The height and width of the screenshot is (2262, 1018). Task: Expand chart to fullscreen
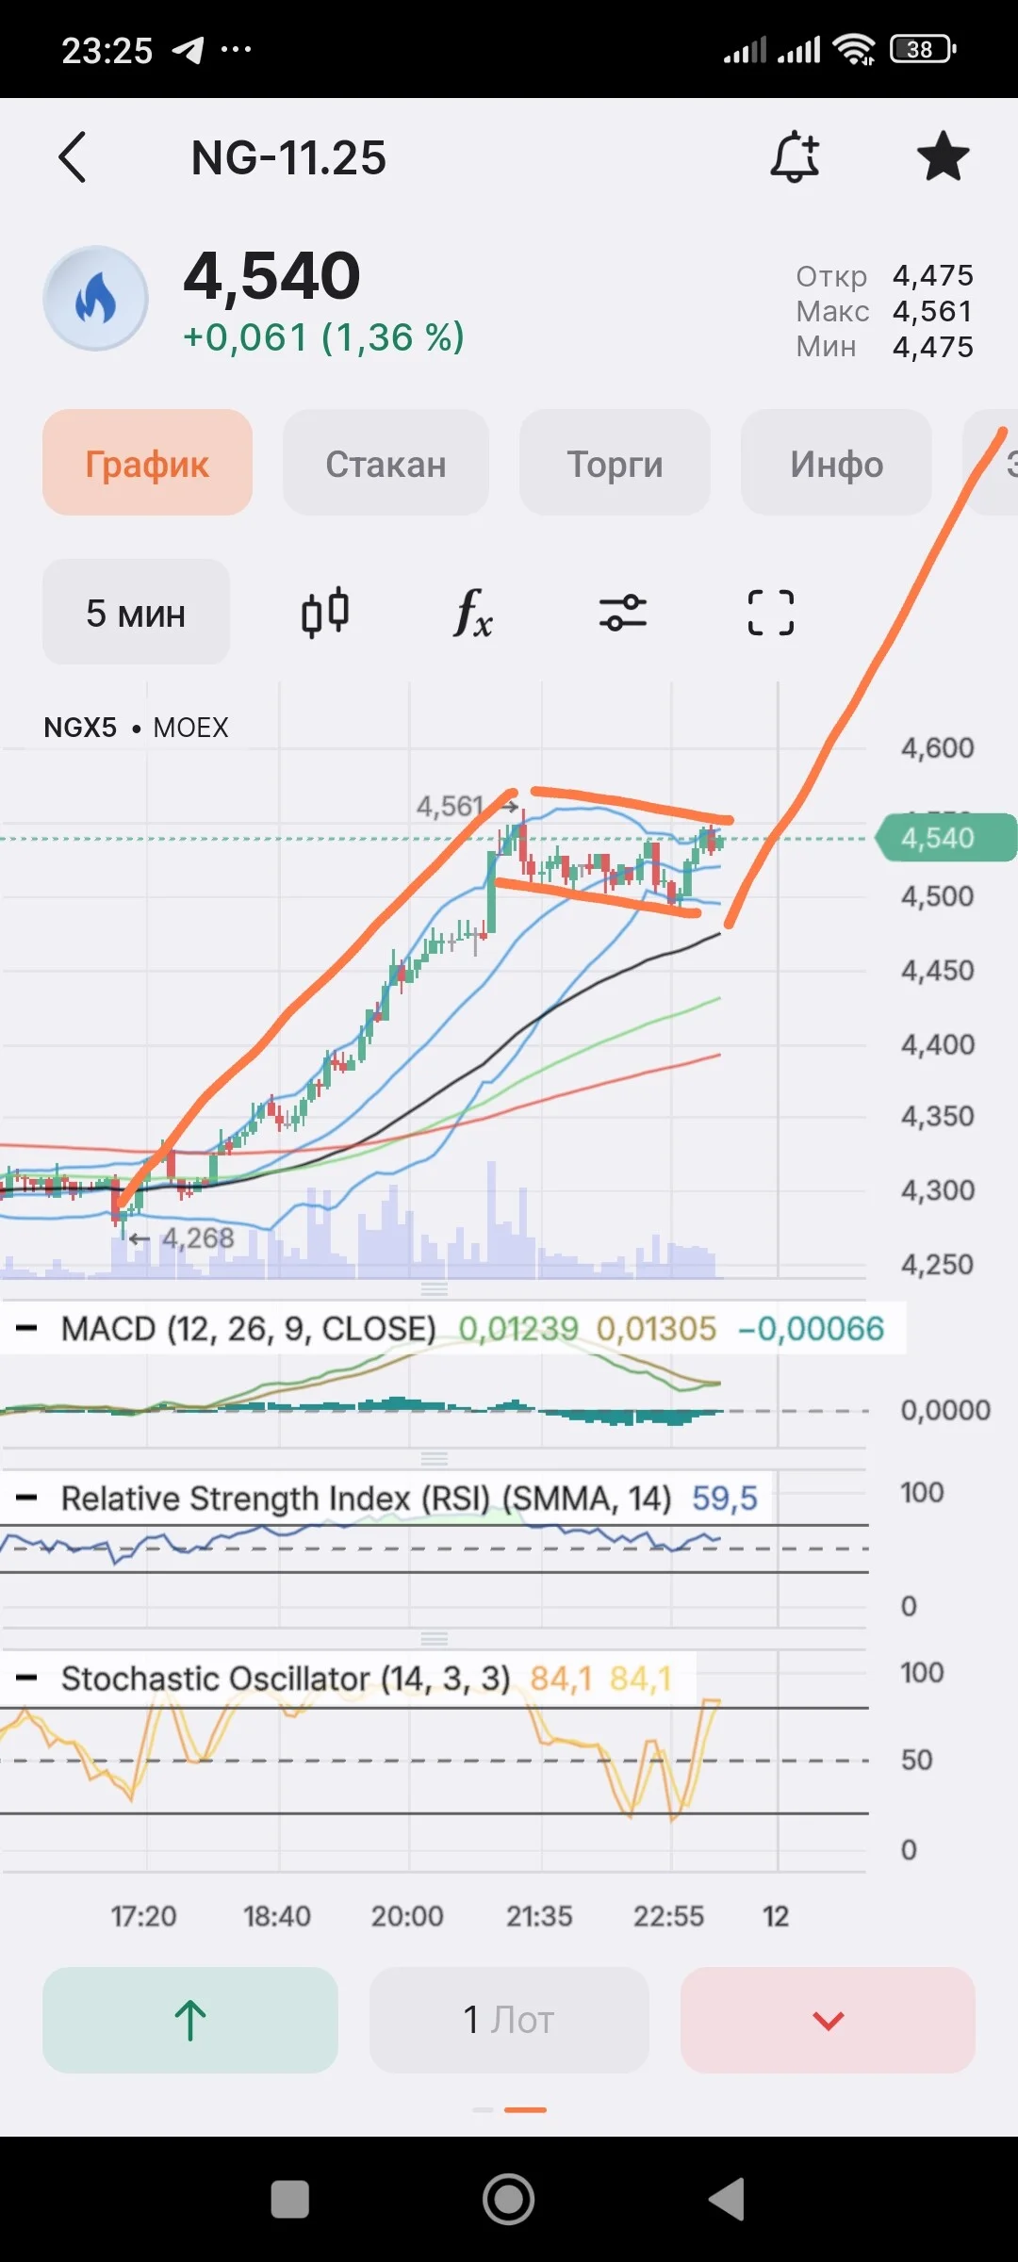[771, 613]
